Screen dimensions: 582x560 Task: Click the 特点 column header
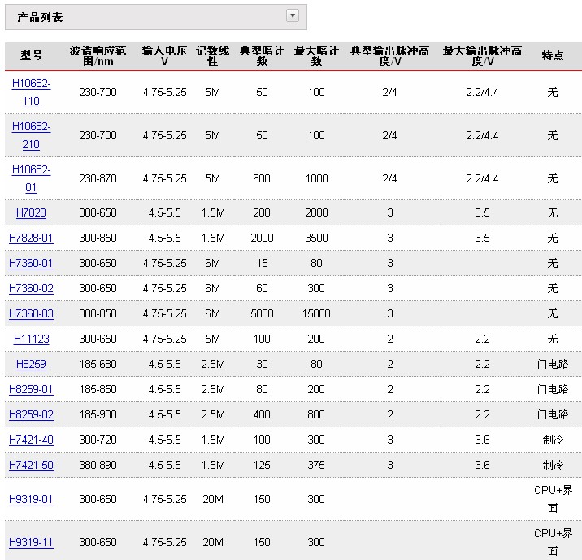[x=552, y=55]
